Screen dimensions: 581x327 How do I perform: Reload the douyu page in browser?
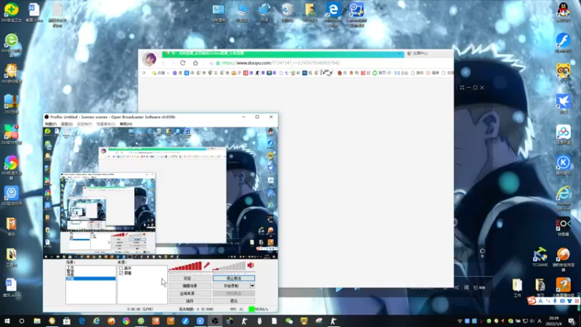coord(183,63)
